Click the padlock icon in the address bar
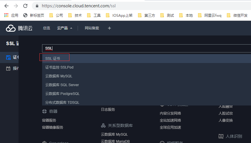 point(37,6)
